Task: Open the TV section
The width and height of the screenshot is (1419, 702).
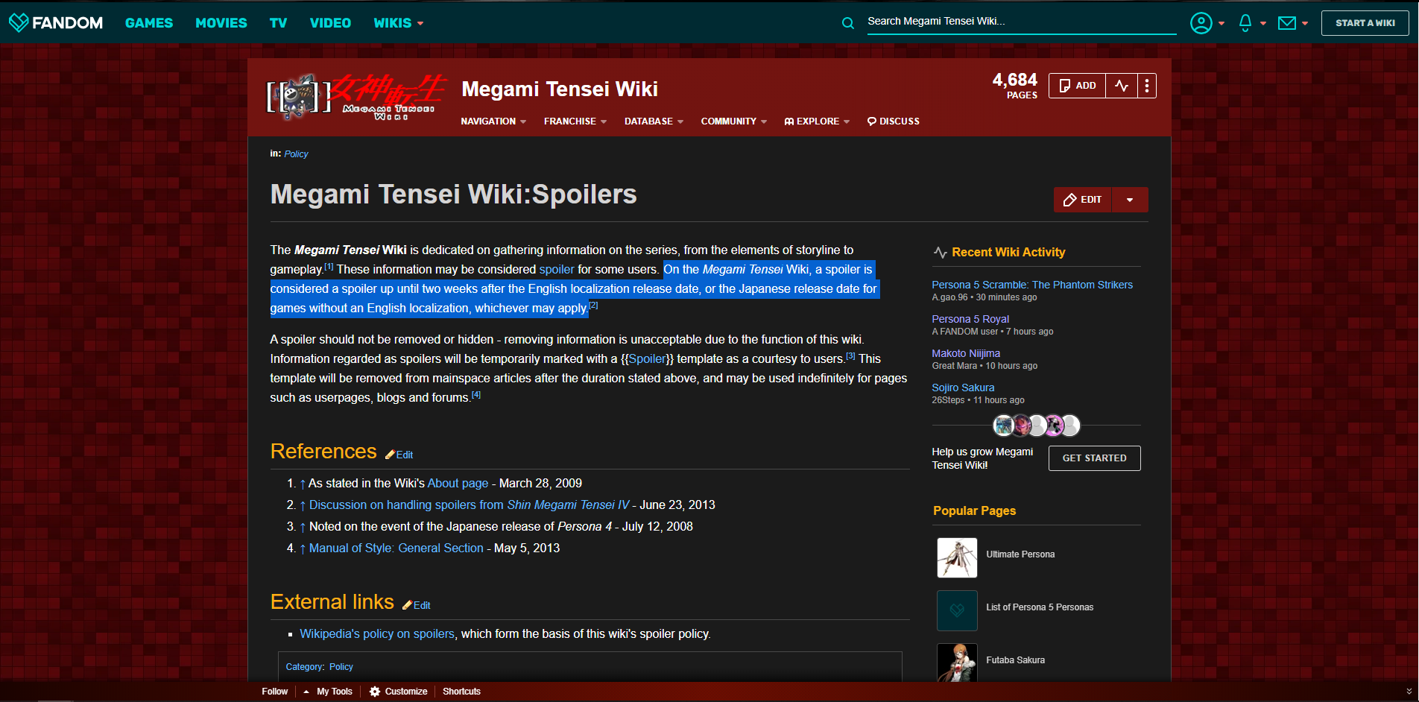Action: [278, 23]
